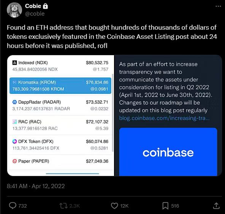The width and height of the screenshot is (225, 214).
Task: Bookmark the tweet
Action: coord(165,206)
